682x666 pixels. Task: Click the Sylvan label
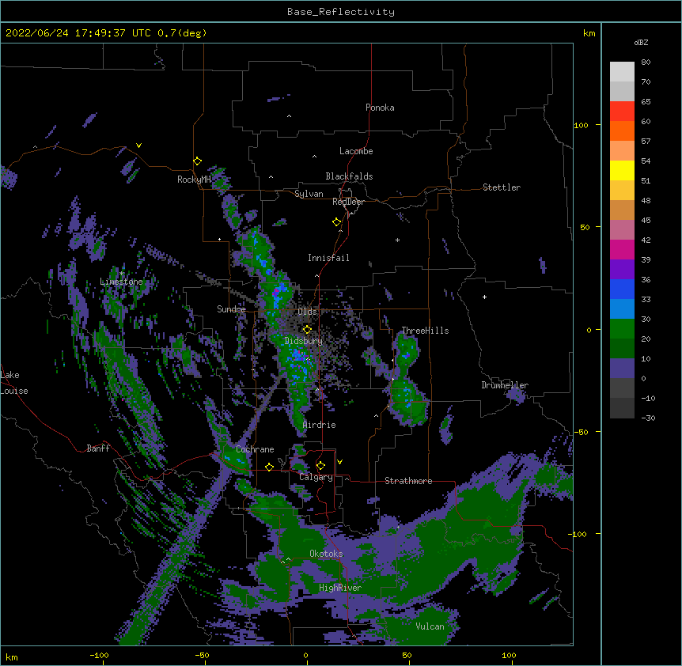pos(309,194)
